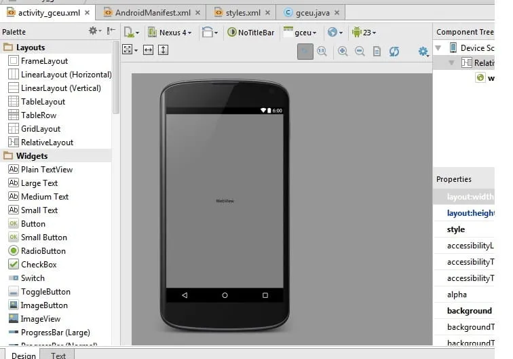Select the CheckBox widget in palette
This screenshot has width=513, height=359.
39,265
